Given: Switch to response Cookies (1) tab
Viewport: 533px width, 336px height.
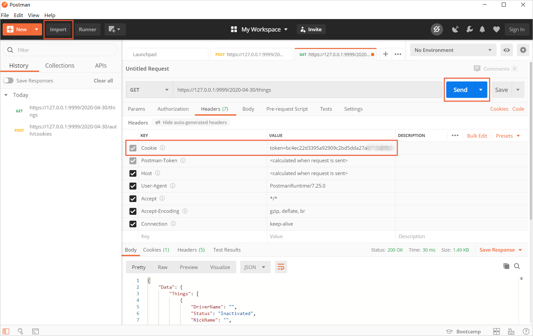Looking at the screenshot, I should tap(156, 250).
